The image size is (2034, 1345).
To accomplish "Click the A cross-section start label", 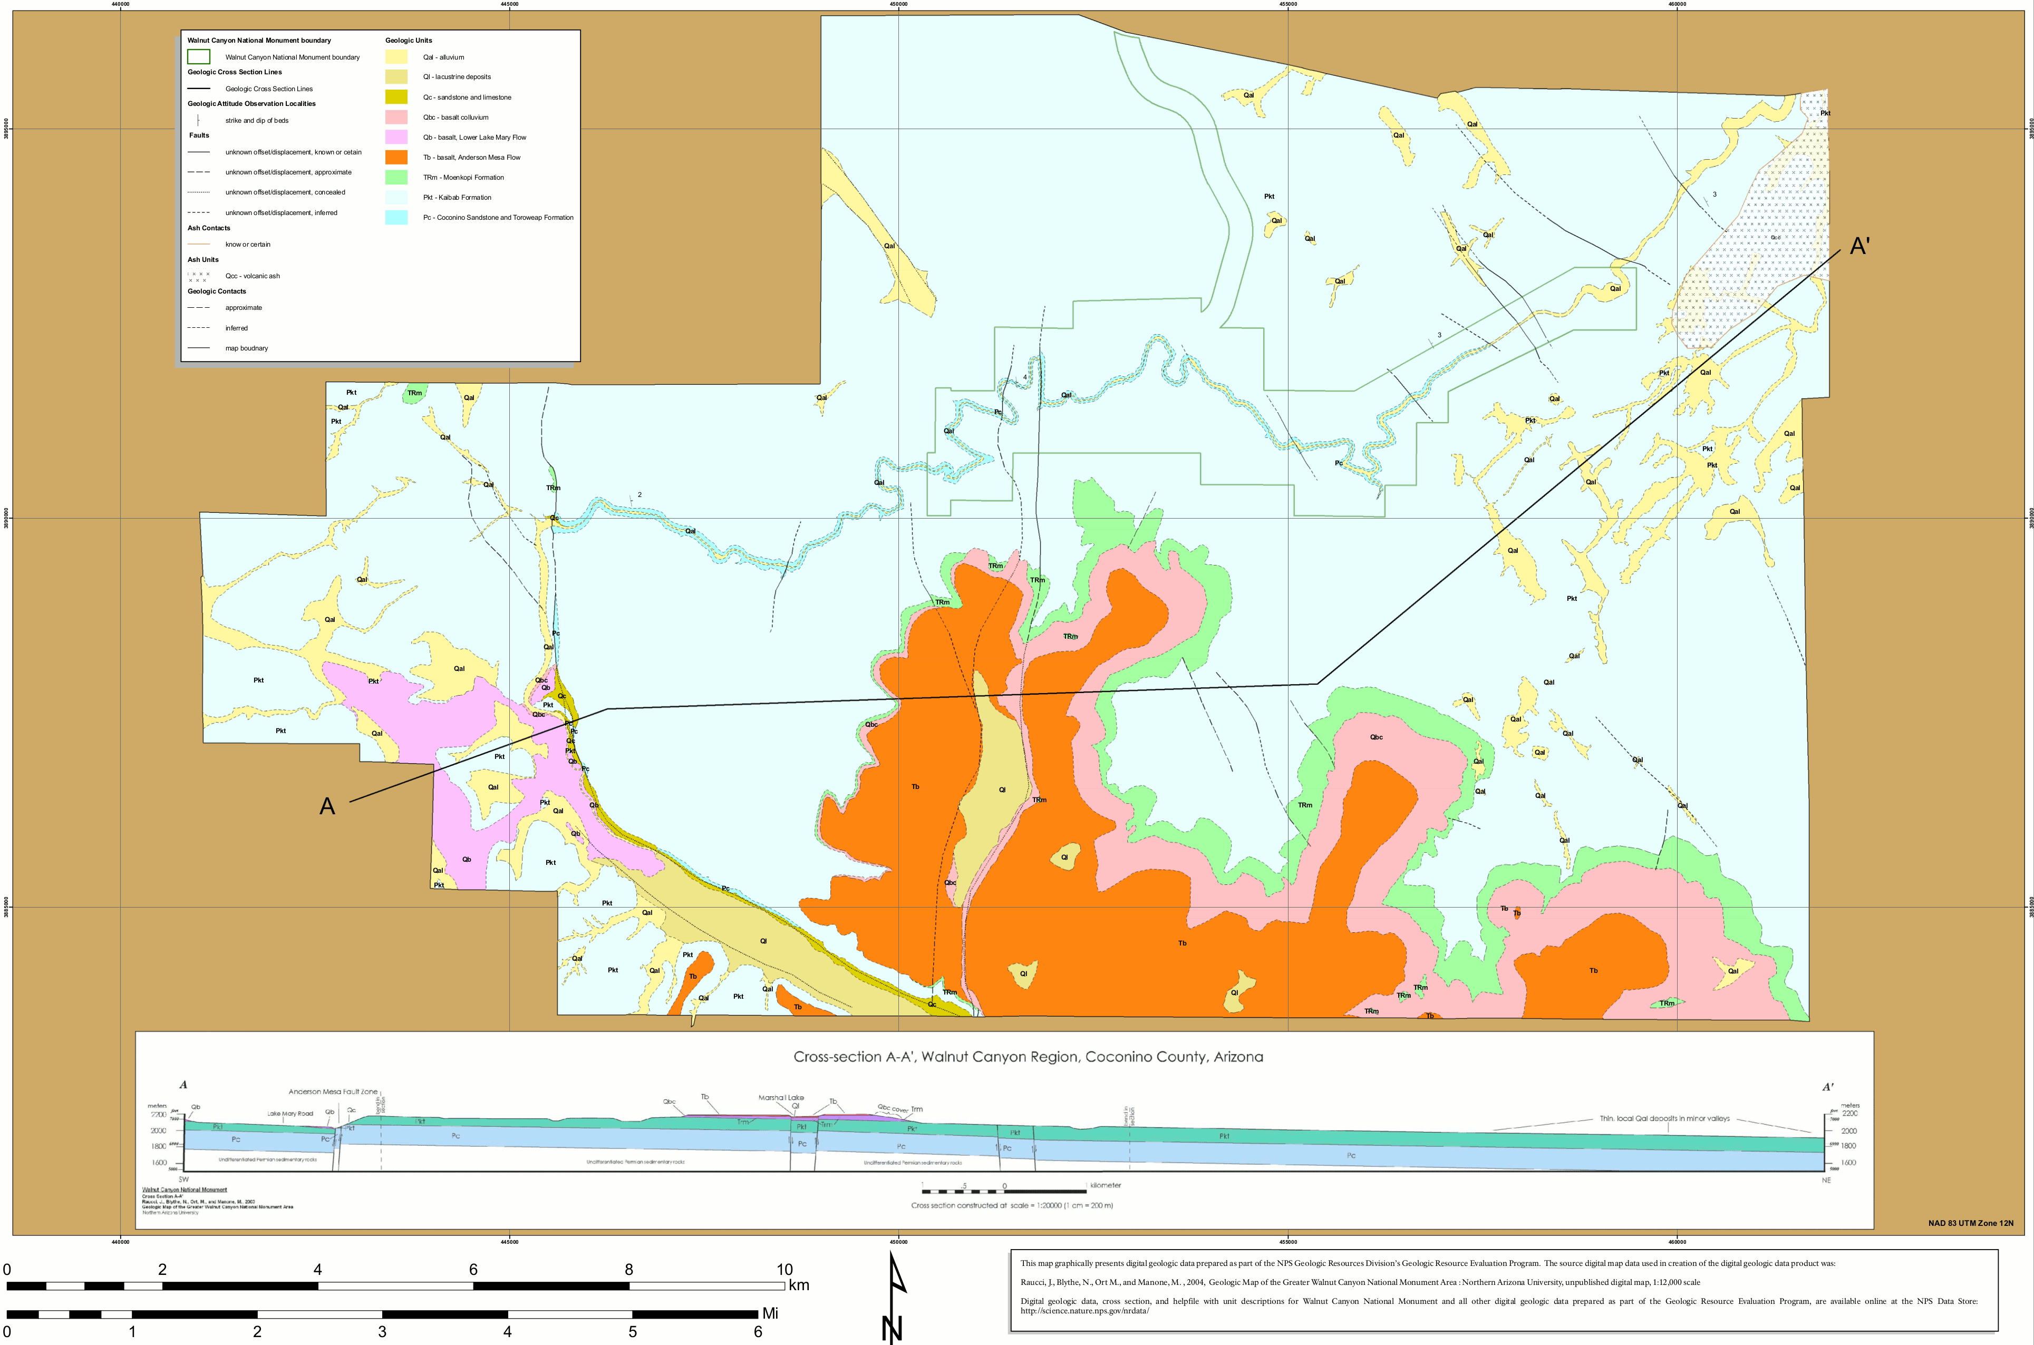I will [x=327, y=806].
